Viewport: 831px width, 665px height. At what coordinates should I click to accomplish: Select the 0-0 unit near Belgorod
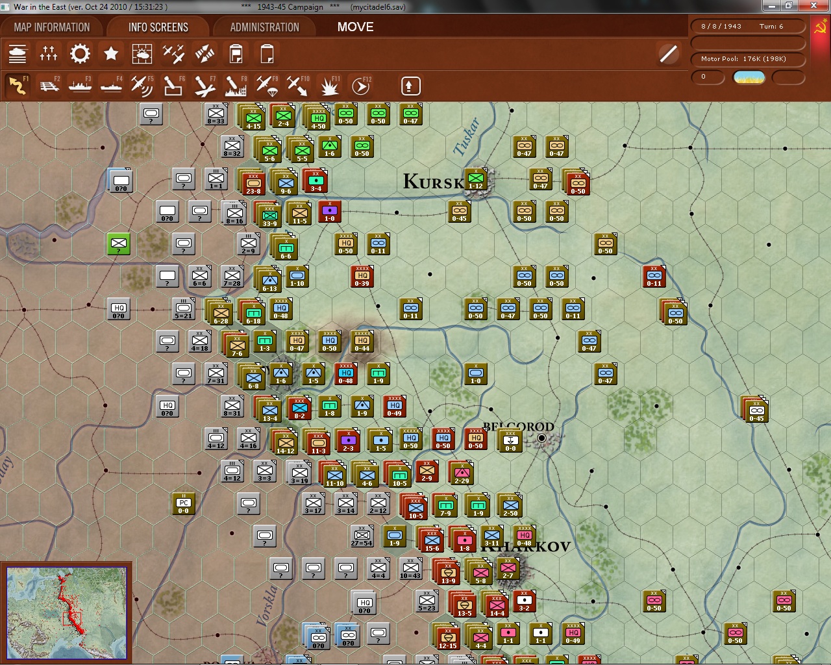[x=510, y=440]
